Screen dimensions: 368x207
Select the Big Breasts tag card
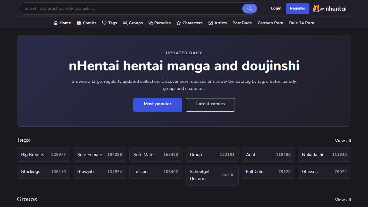coord(44,155)
